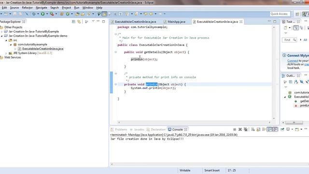Collapse the getDetails method fold marker
Image resolution: width=309 pixels, height=174 pixels.
tap(116, 52)
